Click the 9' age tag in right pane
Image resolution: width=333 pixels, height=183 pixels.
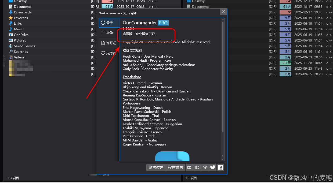[285, 12]
